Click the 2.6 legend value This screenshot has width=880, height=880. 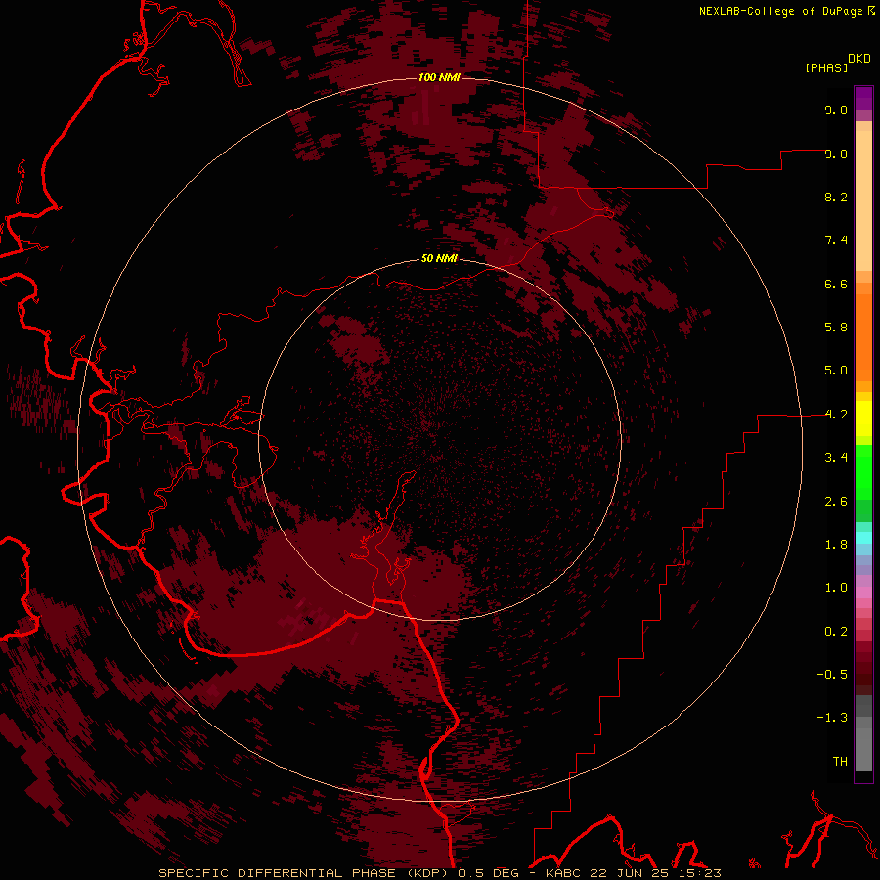tap(836, 502)
